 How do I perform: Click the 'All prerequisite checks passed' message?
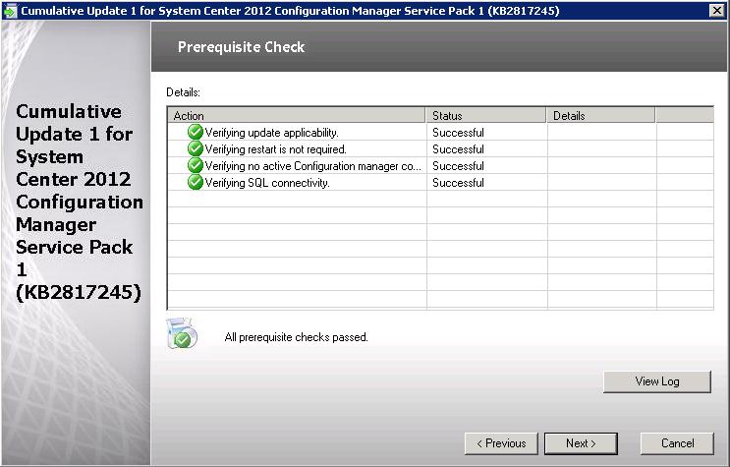[296, 337]
